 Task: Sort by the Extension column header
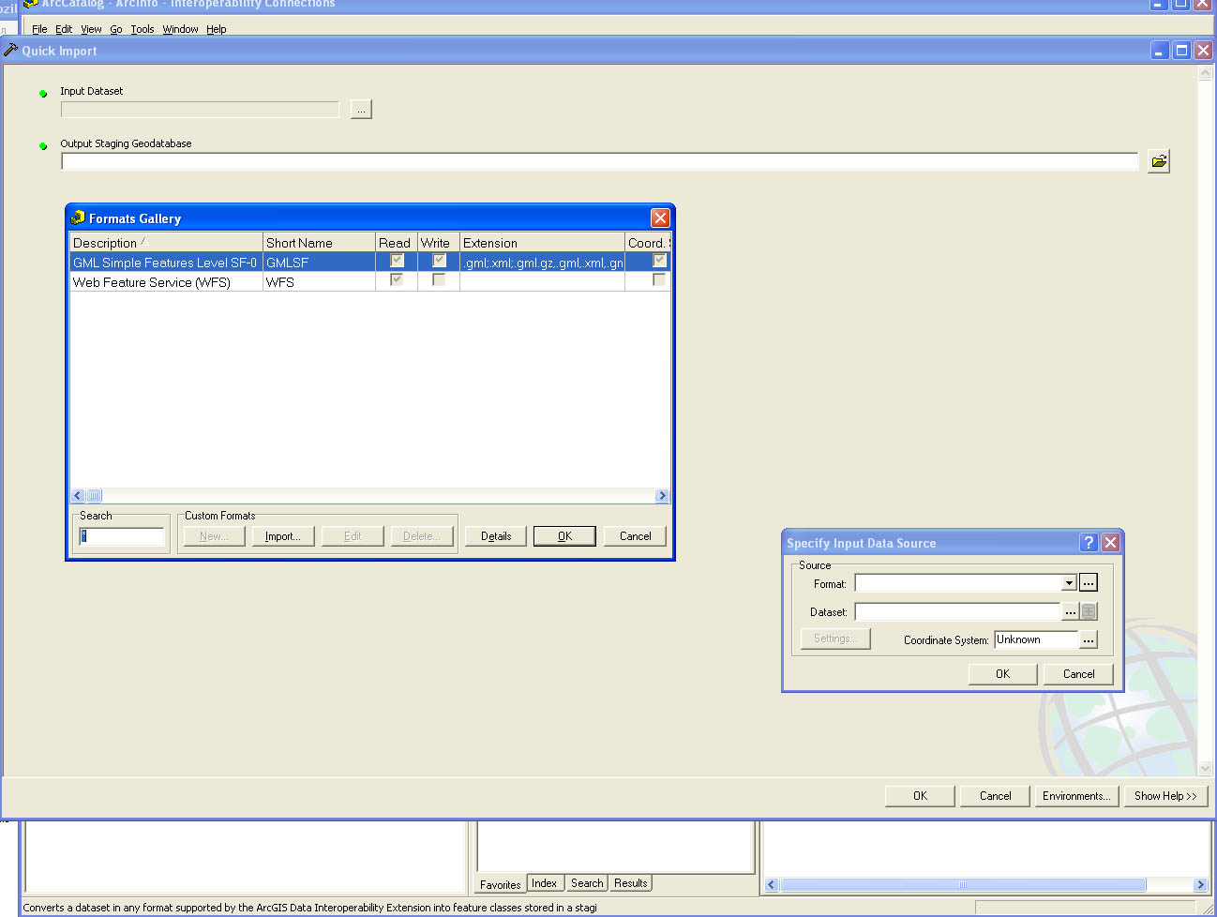[542, 243]
